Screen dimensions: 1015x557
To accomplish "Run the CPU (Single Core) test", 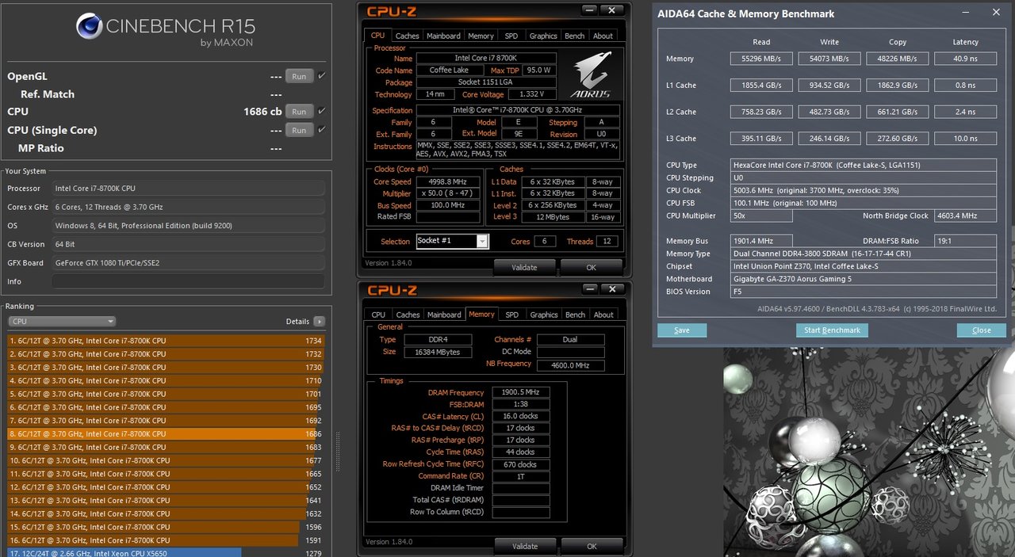I will coord(299,130).
